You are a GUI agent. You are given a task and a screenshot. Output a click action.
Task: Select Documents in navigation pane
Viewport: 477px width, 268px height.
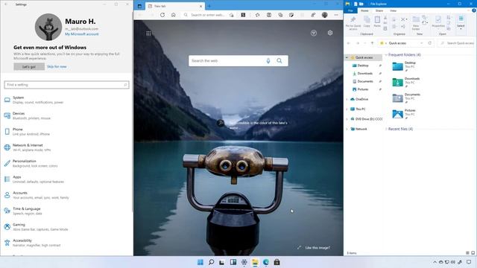365,81
